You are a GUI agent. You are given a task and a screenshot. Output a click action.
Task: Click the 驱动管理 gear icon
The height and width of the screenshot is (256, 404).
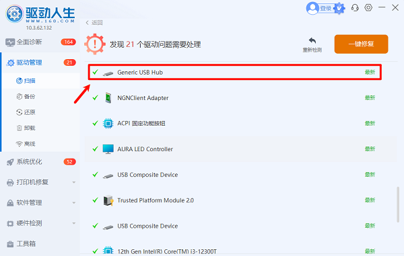[x=10, y=62]
